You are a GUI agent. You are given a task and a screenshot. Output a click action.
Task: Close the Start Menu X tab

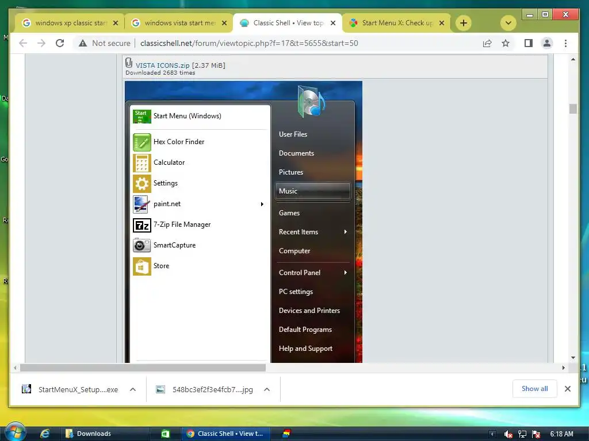coord(442,23)
